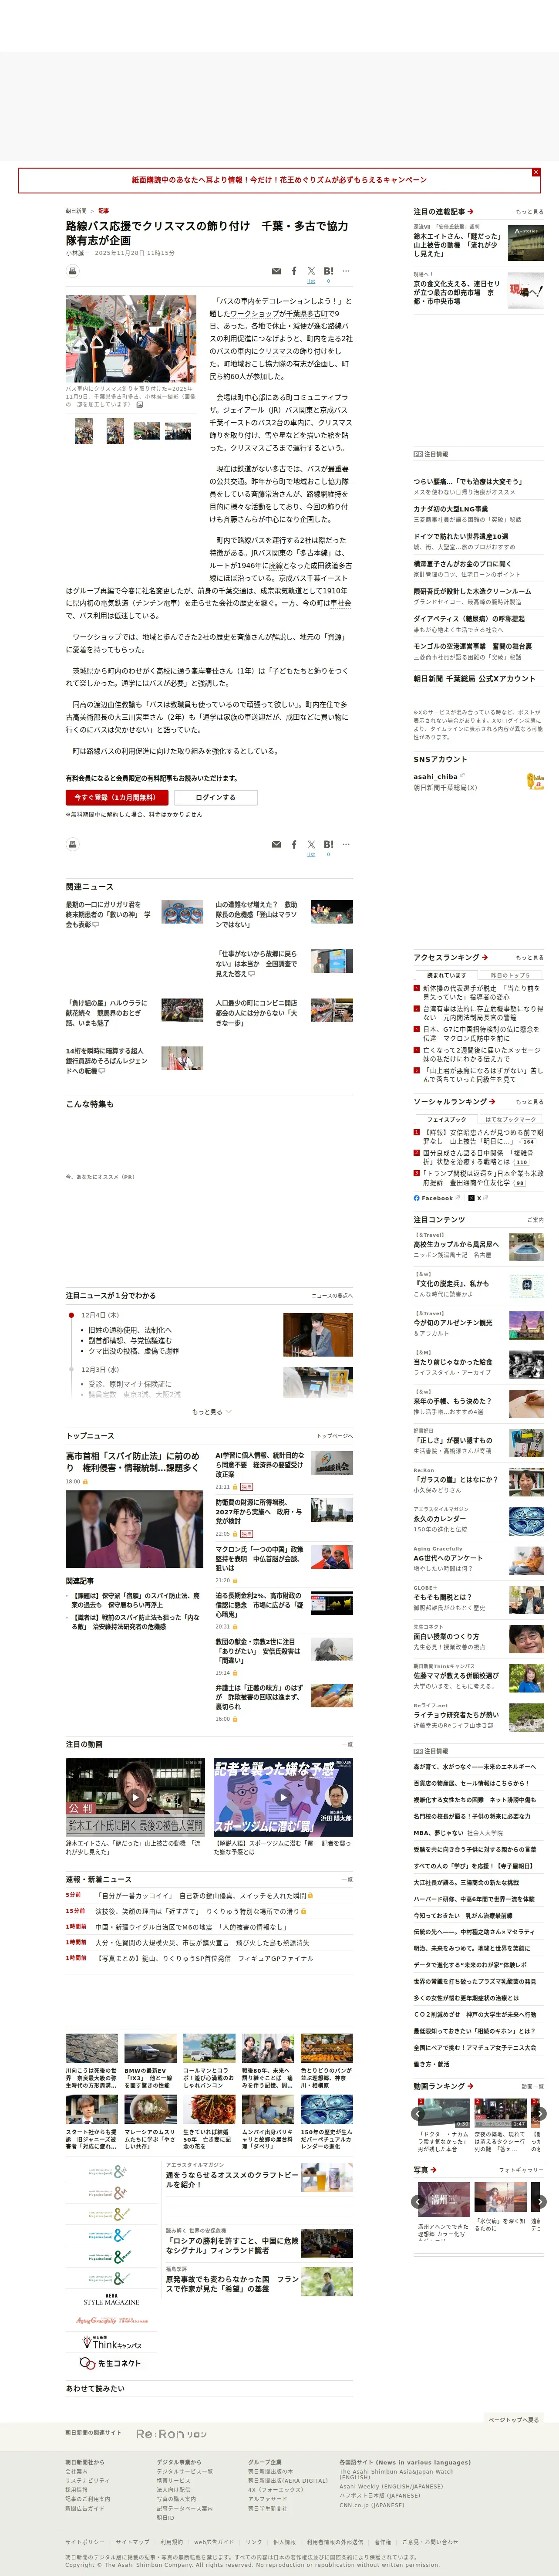Image resolution: width=559 pixels, height=2576 pixels.
Task: Open Think キャンパス logo link
Action: [x=111, y=2343]
